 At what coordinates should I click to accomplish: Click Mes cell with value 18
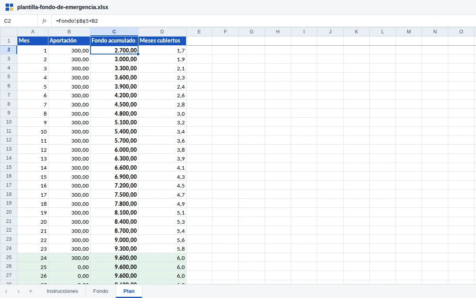[33, 204]
